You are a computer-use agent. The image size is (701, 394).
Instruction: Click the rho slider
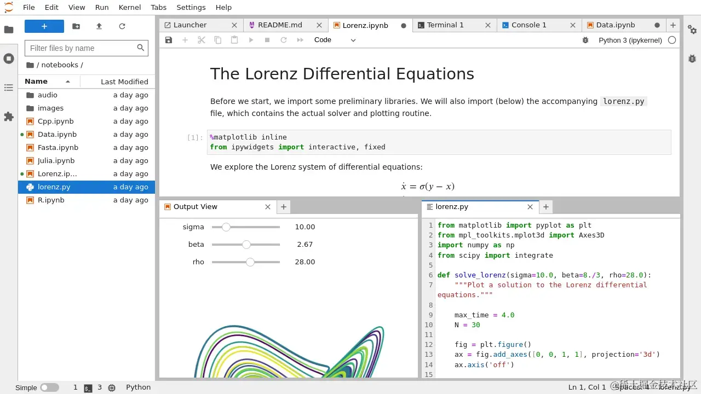tap(246, 262)
